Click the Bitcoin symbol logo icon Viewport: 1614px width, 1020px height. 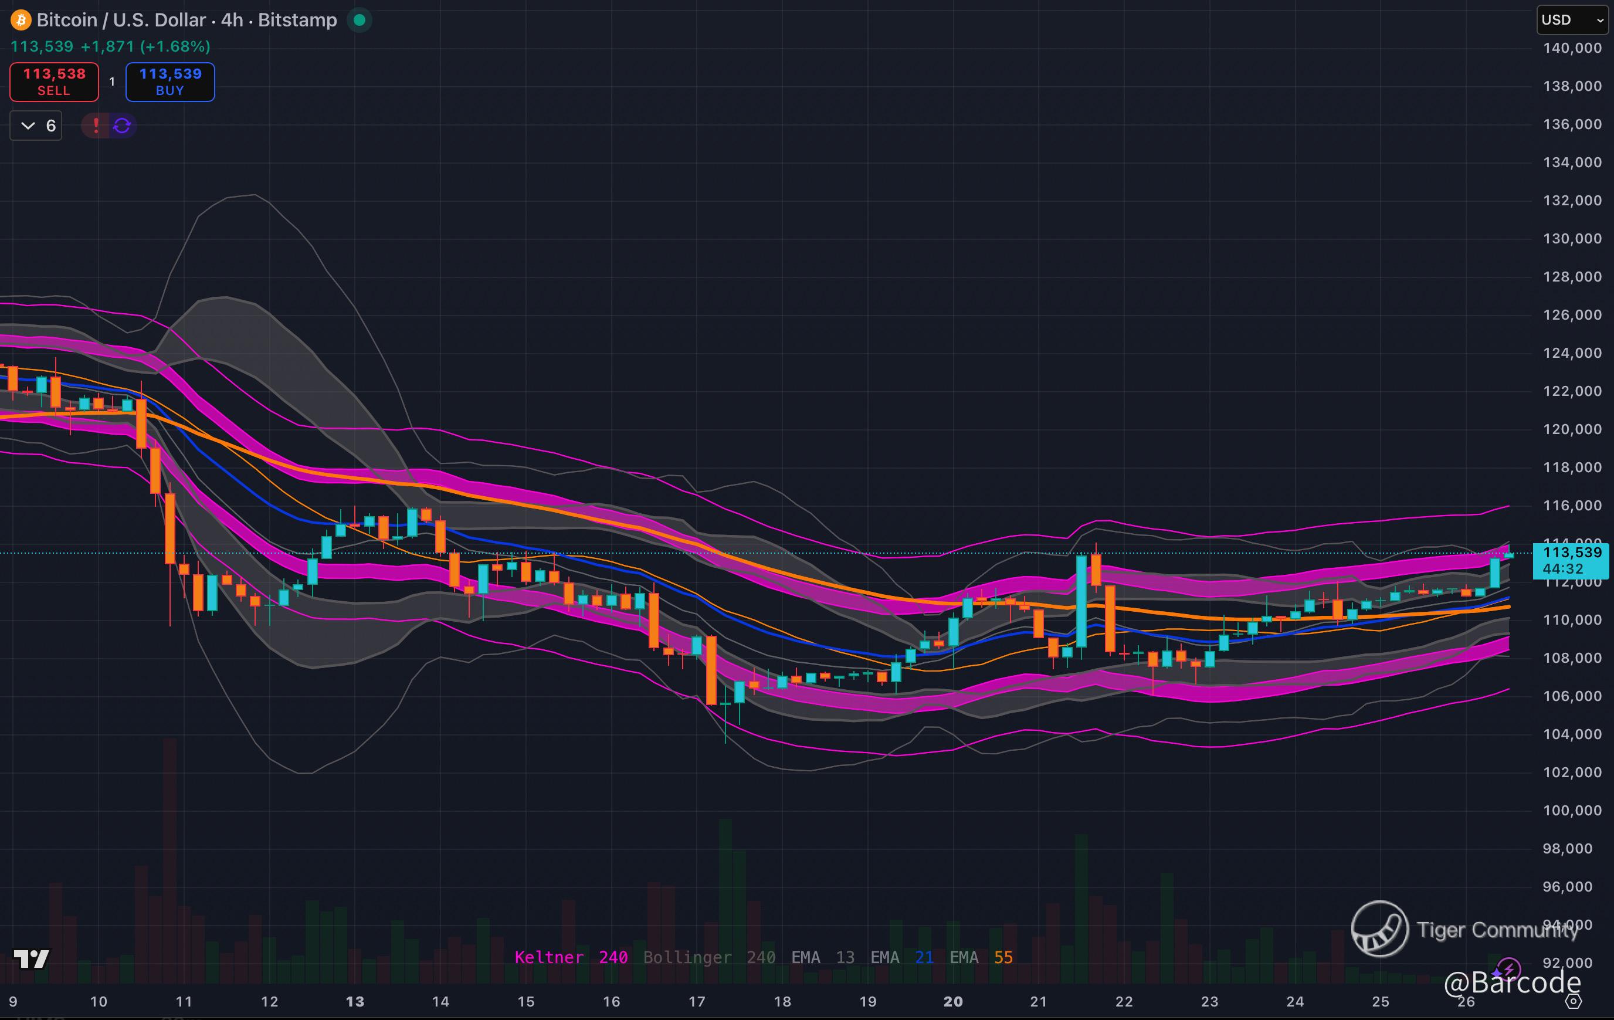21,20
